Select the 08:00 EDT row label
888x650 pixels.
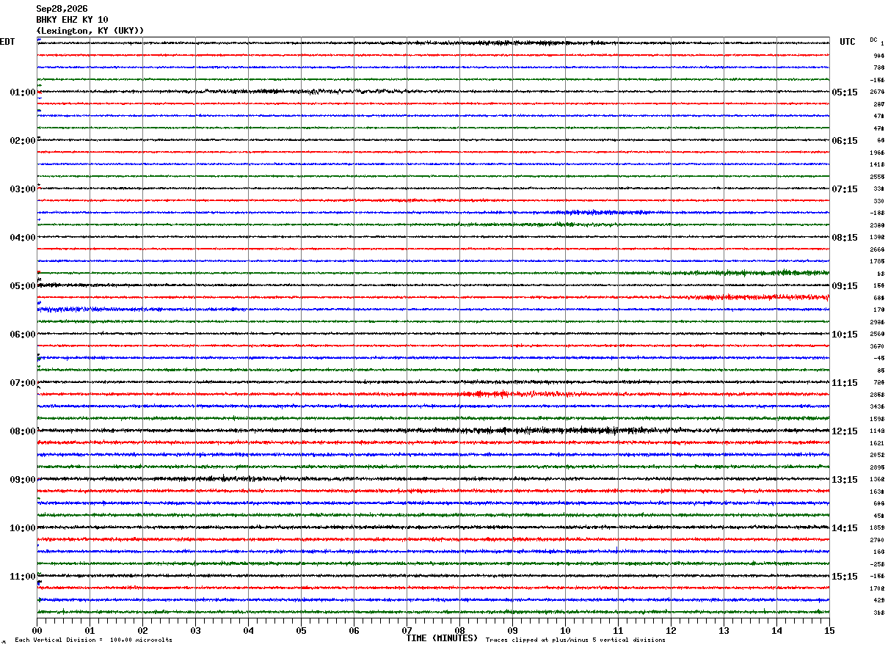coord(23,431)
